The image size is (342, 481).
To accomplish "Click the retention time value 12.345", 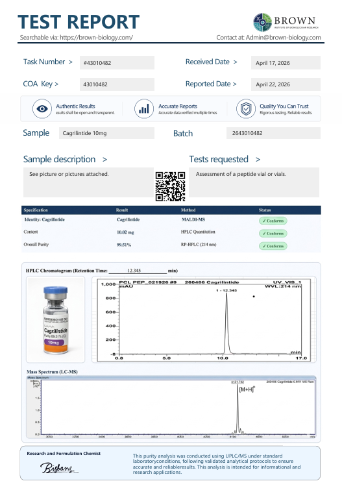I will coord(134,271).
